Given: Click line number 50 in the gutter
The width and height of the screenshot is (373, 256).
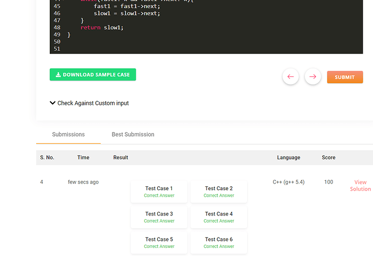Looking at the screenshot, I should [x=57, y=42].
